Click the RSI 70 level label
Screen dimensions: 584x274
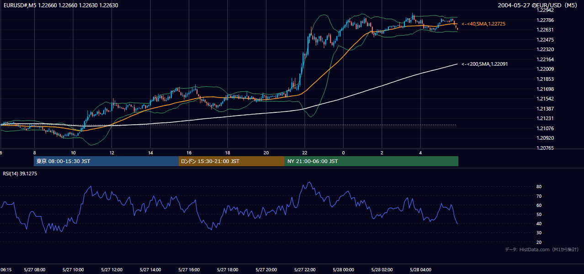[539, 196]
